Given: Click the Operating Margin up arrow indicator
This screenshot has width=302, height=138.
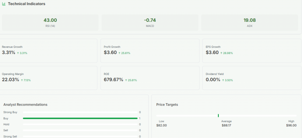Looking at the screenshot, I should click(x=22, y=80).
